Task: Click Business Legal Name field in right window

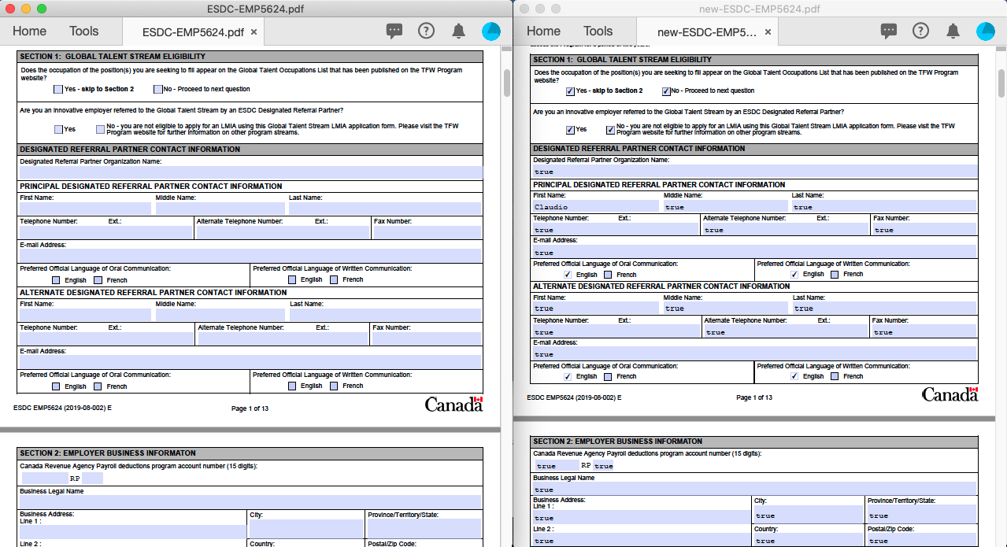Action: pos(755,489)
